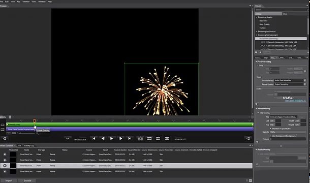Jump to previous marker with skip-back icon
Viewport: 310px width, 183px height.
94,139
